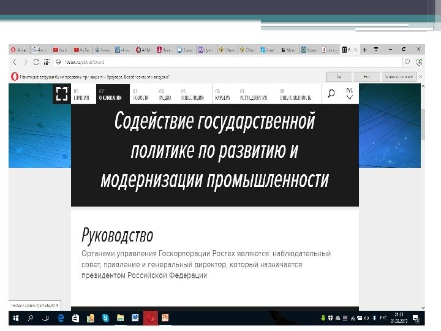The height and width of the screenshot is (331, 441).
Task: Bookmark the page with the heart icon
Action: click(407, 62)
